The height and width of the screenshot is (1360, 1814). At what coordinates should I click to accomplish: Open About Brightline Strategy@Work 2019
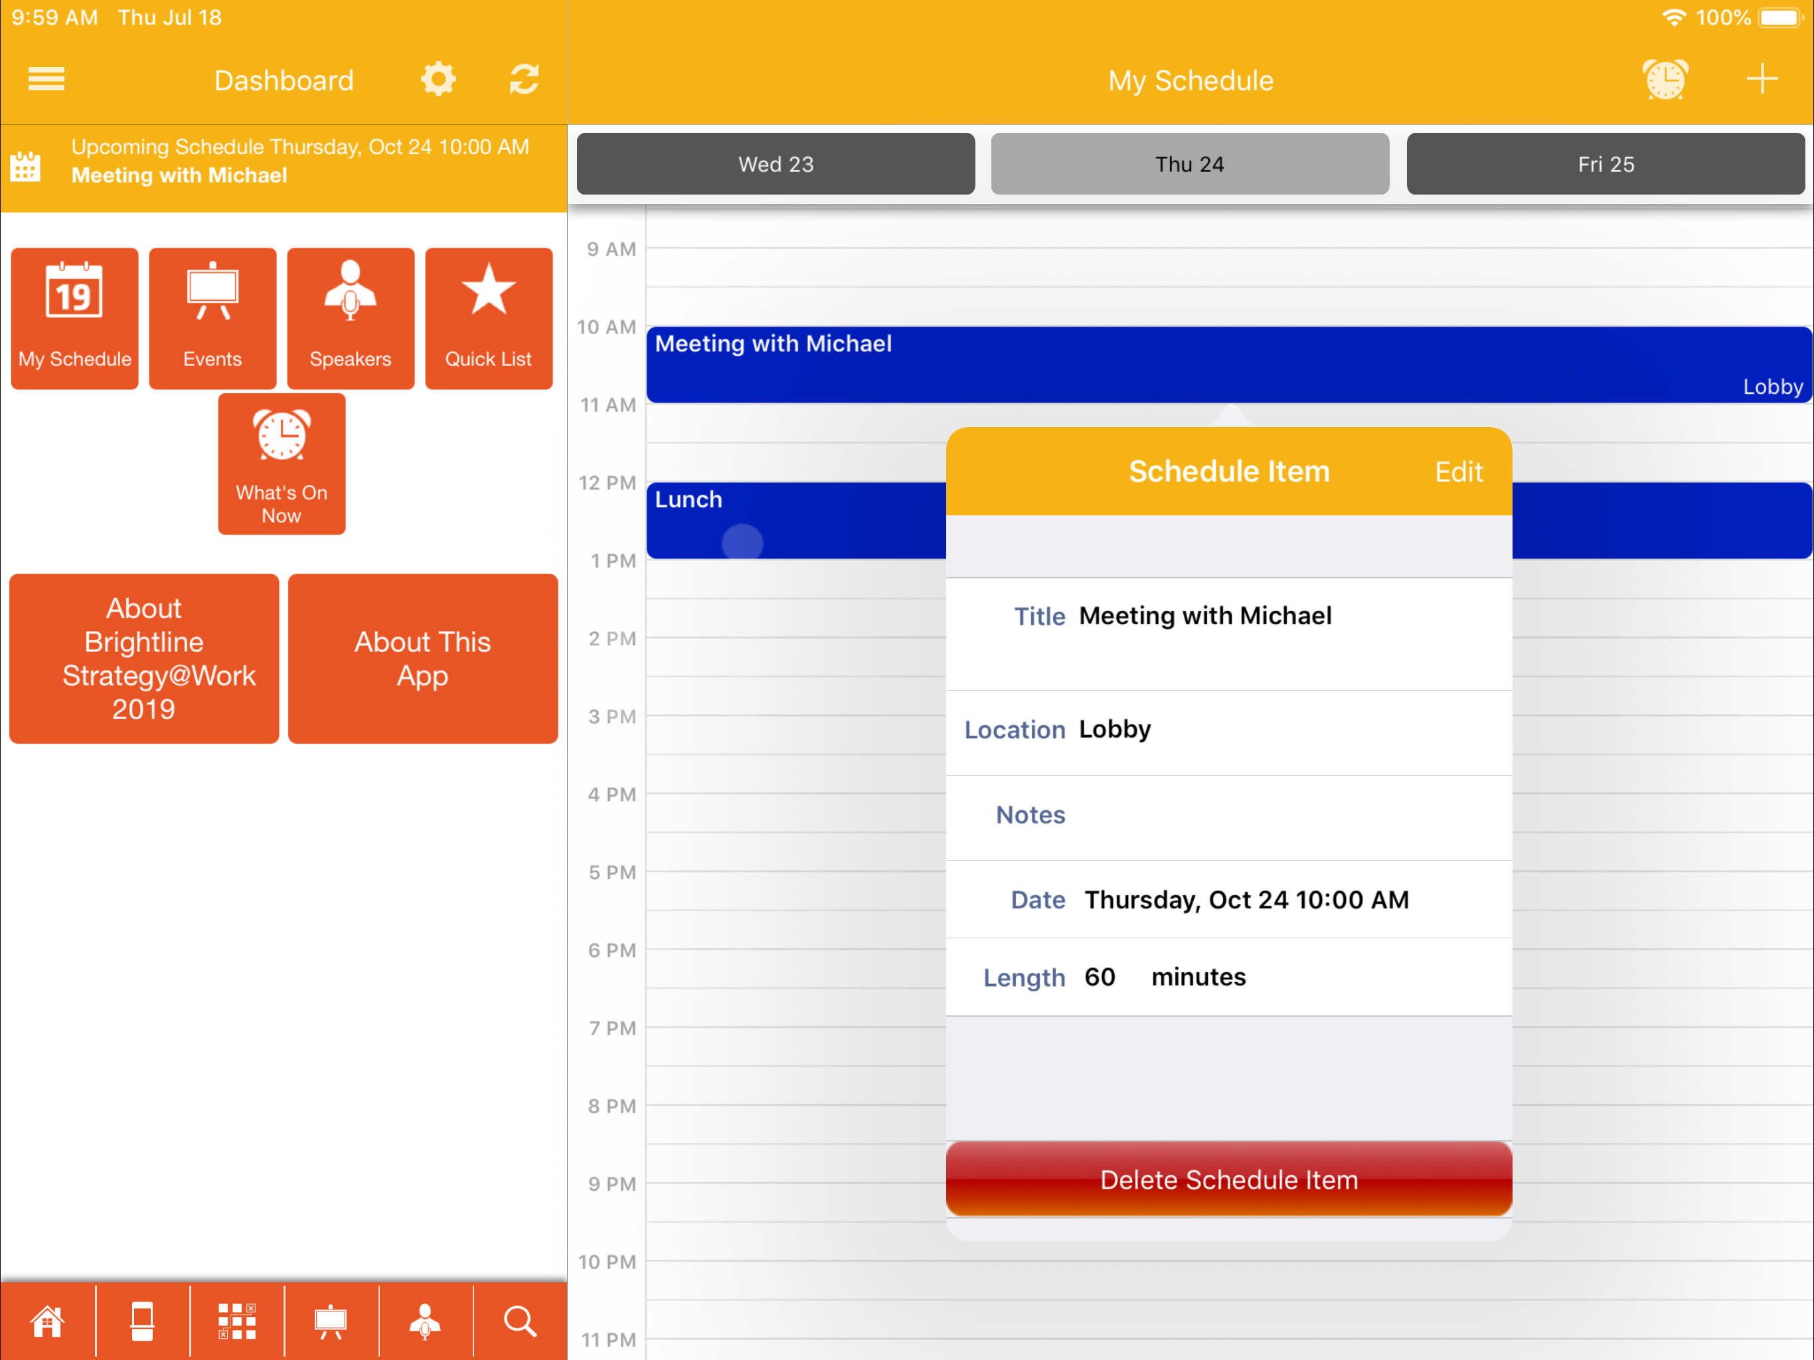pyautogui.click(x=143, y=659)
